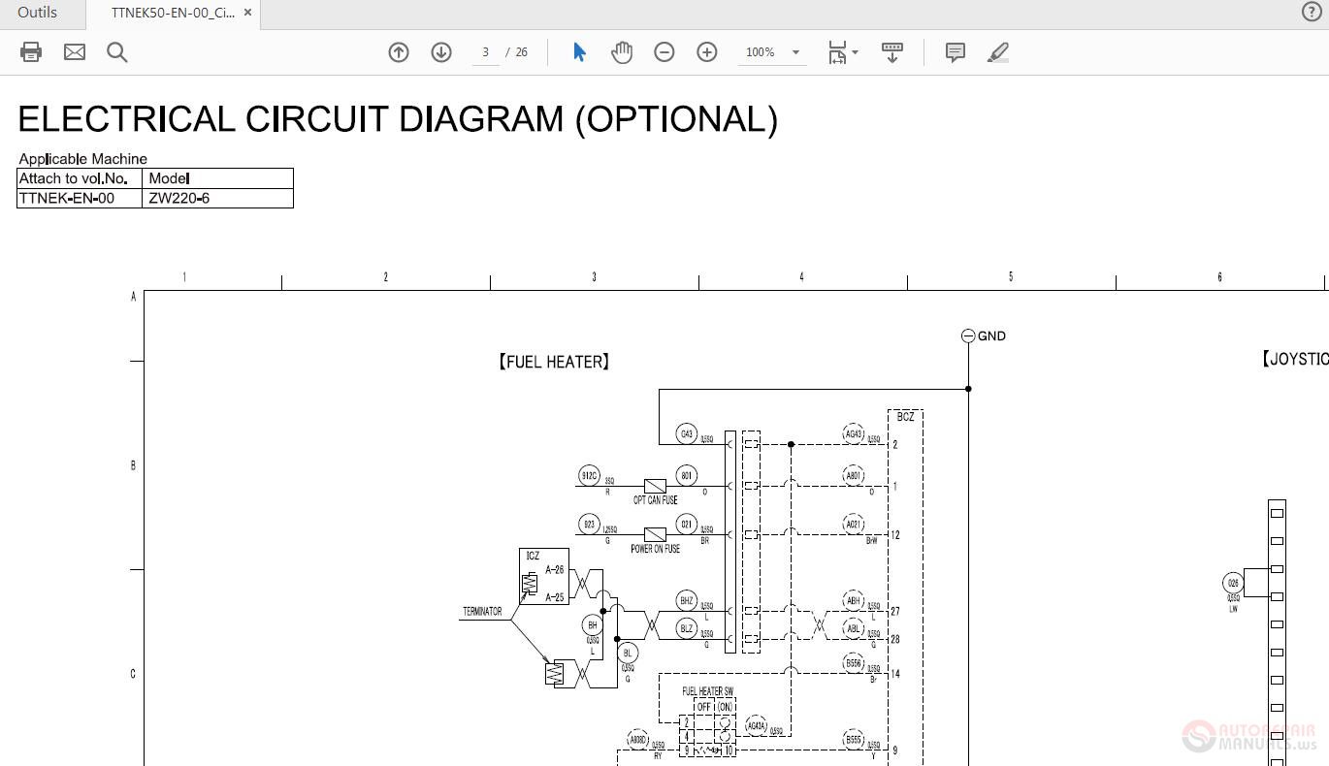Open the document search tool
This screenshot has width=1329, height=766.
pyautogui.click(x=116, y=51)
